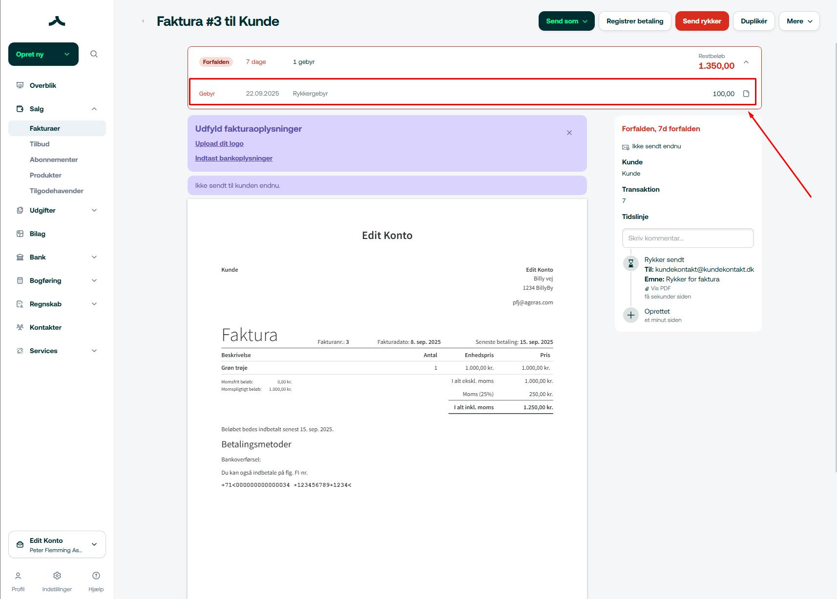Click the back arrow beside the invoice title
837x599 pixels.
(143, 21)
